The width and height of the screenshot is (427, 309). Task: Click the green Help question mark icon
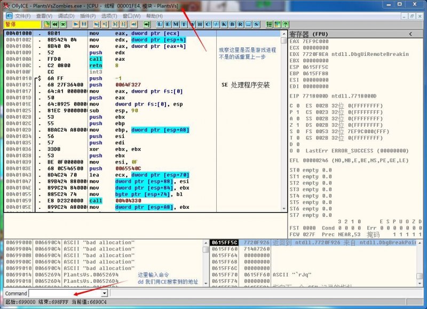(286, 25)
